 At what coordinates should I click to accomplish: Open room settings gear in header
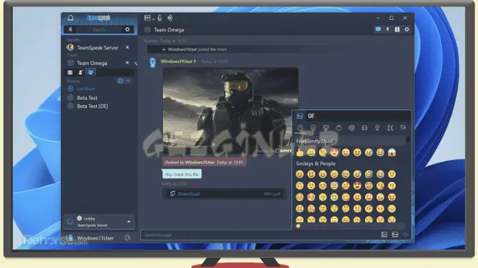tap(407, 29)
